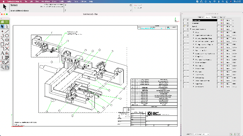Screen dimensions: 243x136
Task: Choose the direct selection arrow tool
Action: [x=7, y=27]
